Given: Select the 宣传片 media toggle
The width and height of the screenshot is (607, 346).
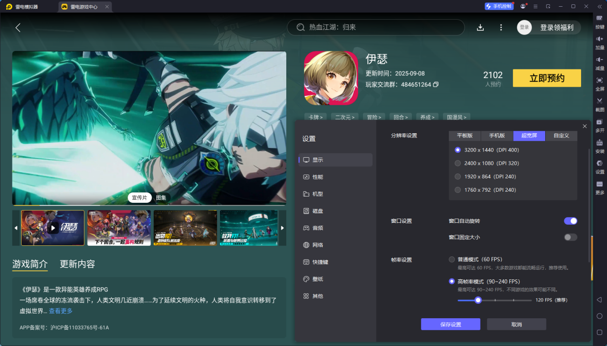Looking at the screenshot, I should tap(140, 197).
